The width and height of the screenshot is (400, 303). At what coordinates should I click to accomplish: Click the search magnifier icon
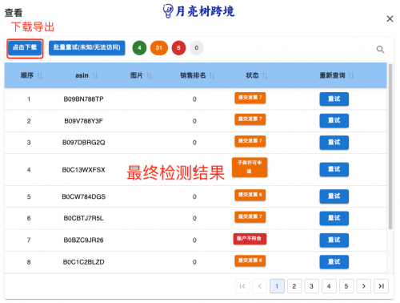380,50
